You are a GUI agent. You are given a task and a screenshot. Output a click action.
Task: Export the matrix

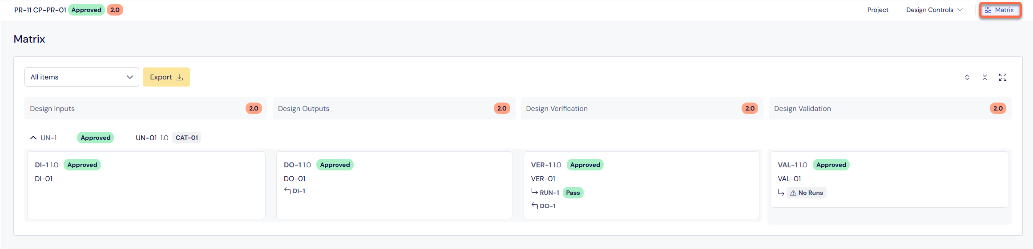(x=166, y=77)
